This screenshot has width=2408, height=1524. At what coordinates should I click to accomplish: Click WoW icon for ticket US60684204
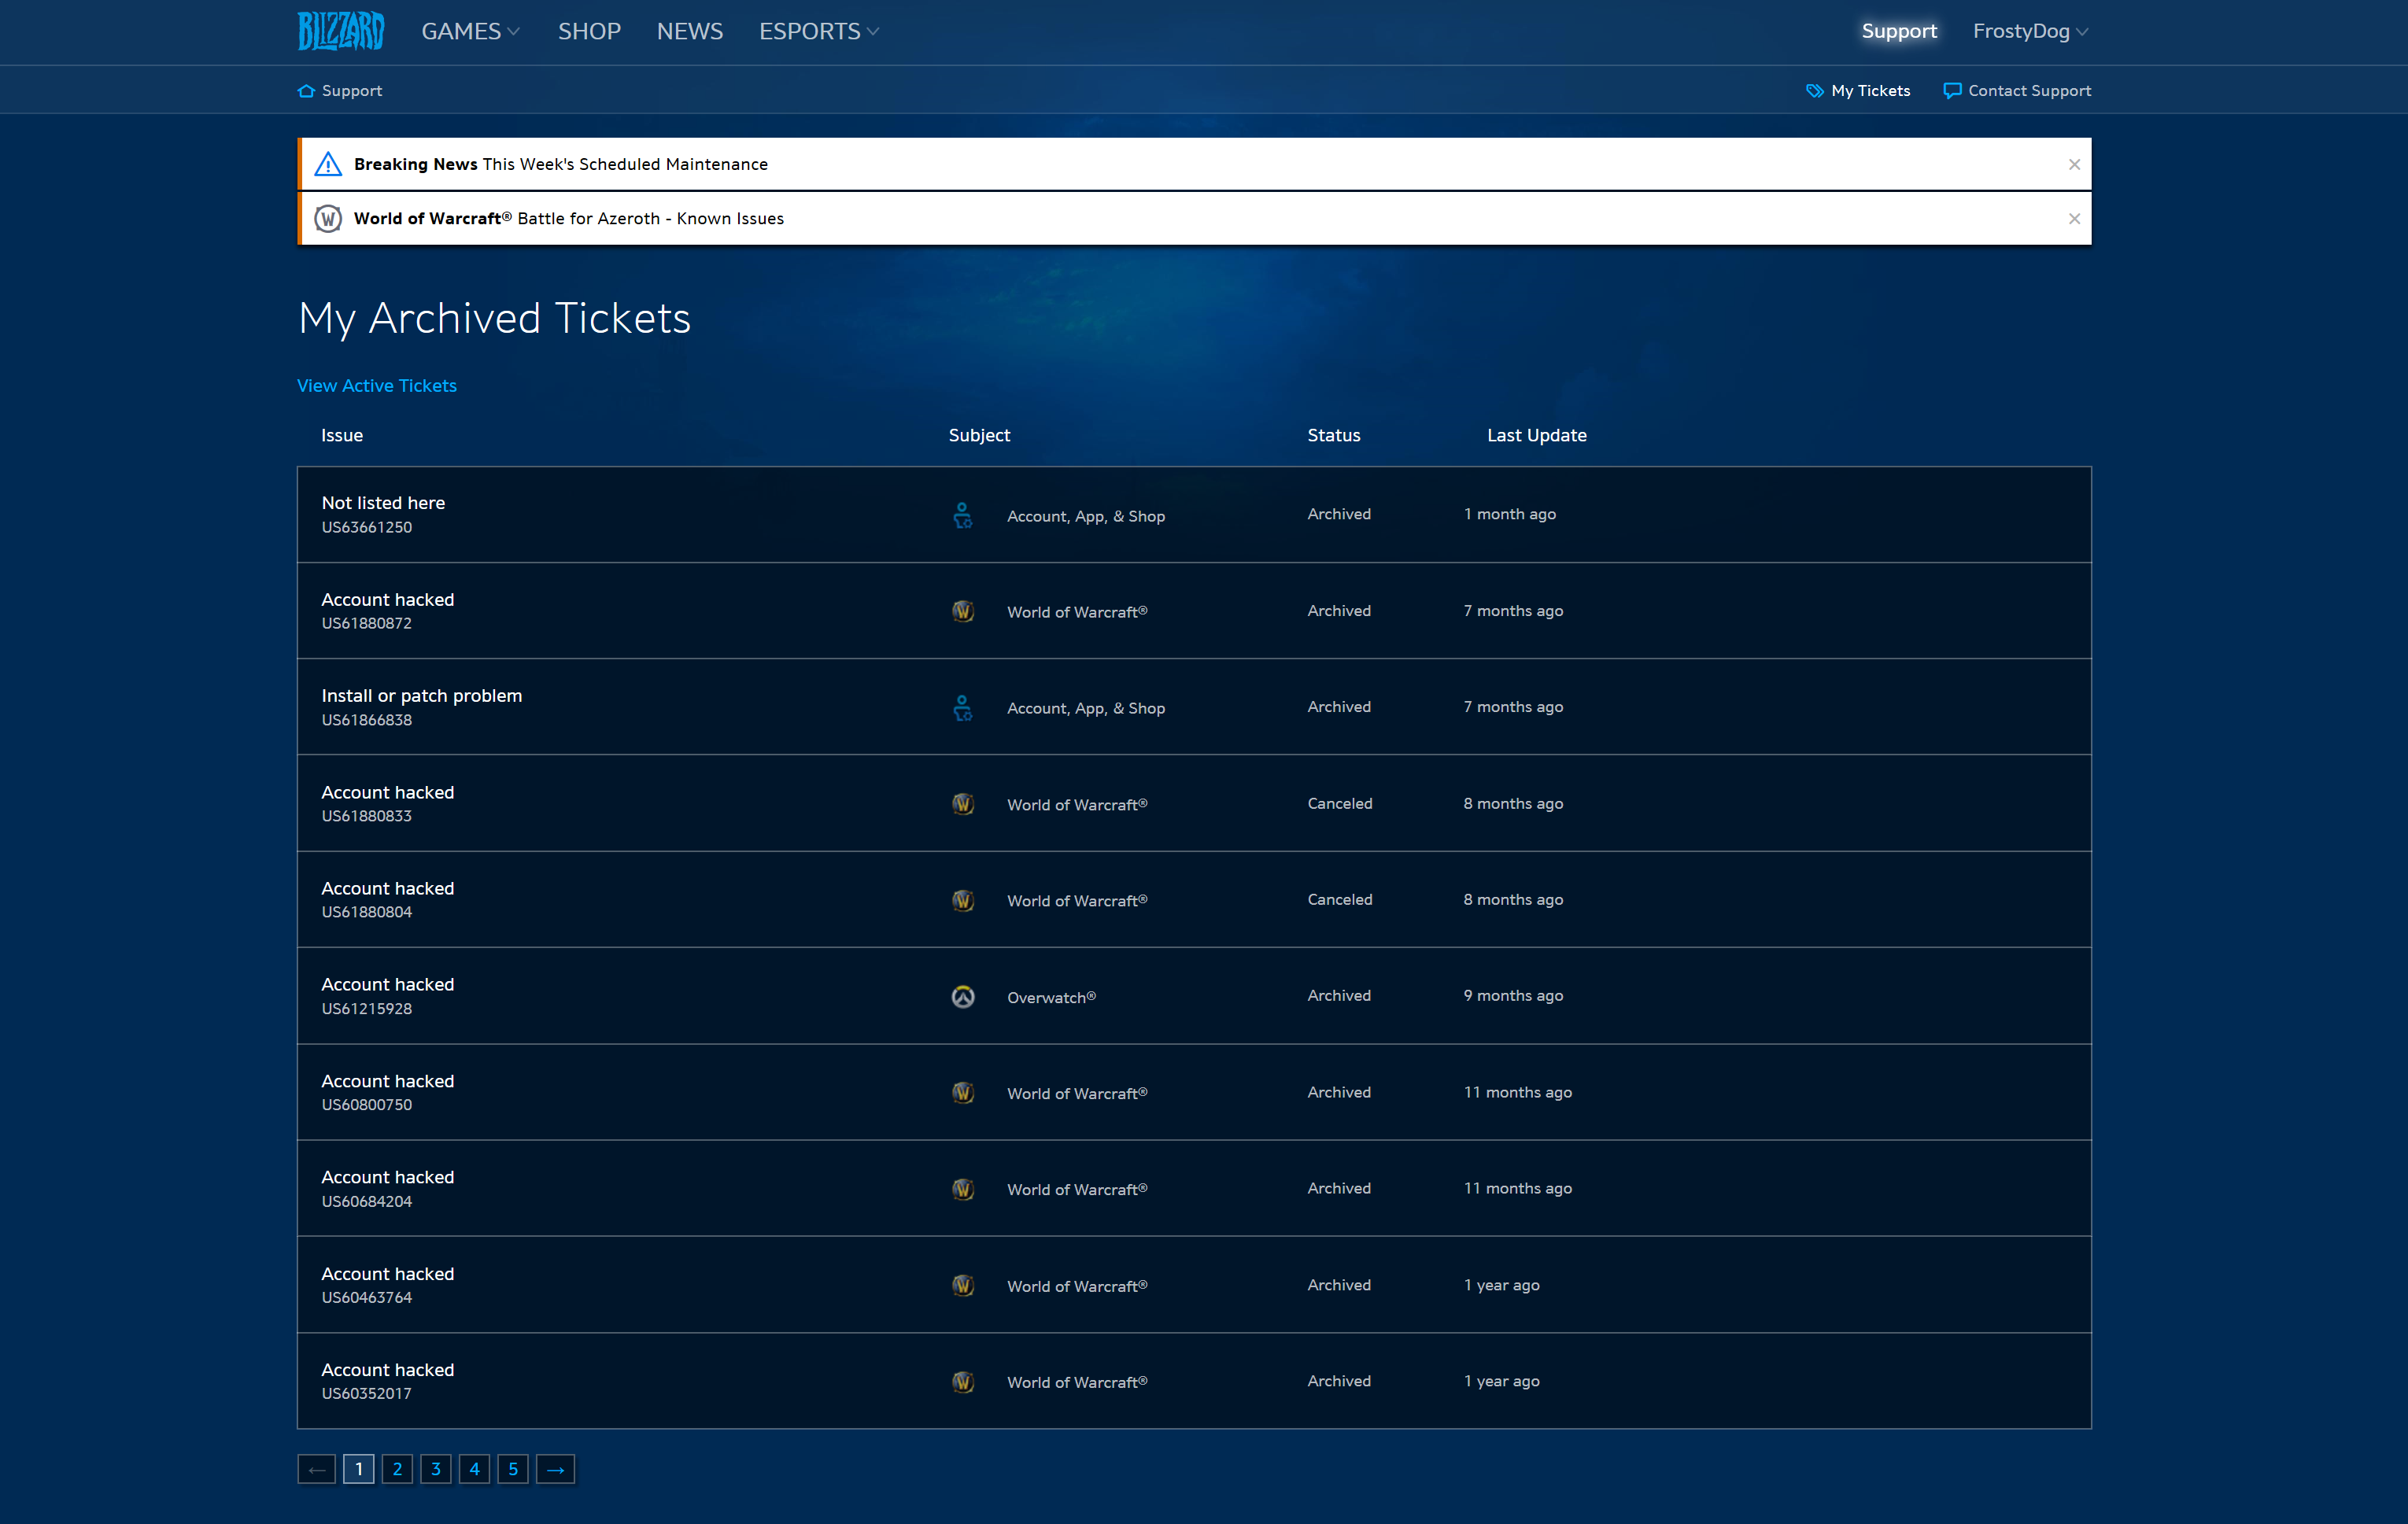pos(963,1189)
